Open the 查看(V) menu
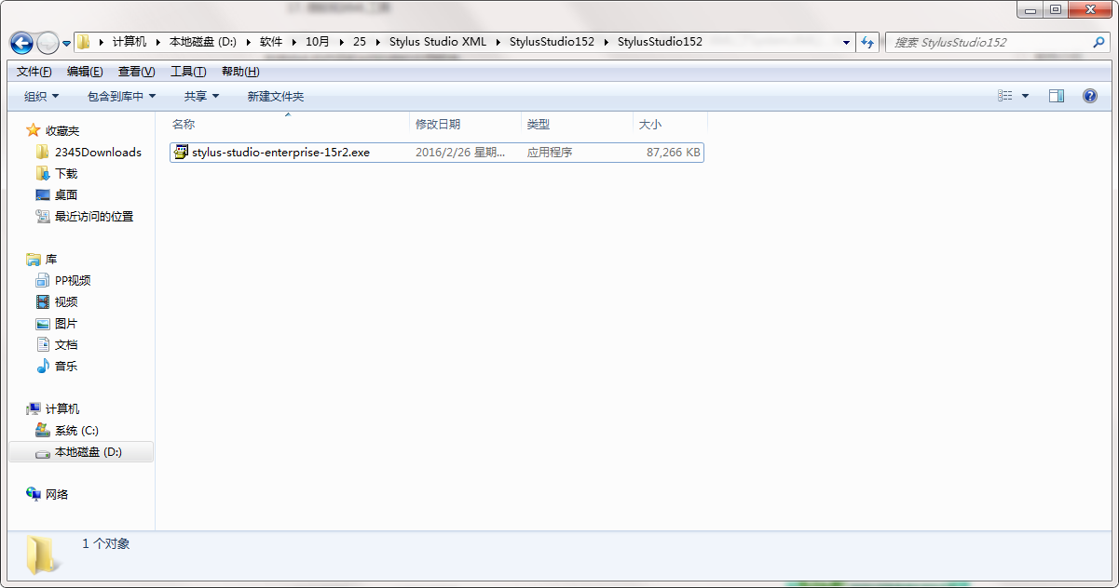The height and width of the screenshot is (588, 1119). pyautogui.click(x=136, y=72)
